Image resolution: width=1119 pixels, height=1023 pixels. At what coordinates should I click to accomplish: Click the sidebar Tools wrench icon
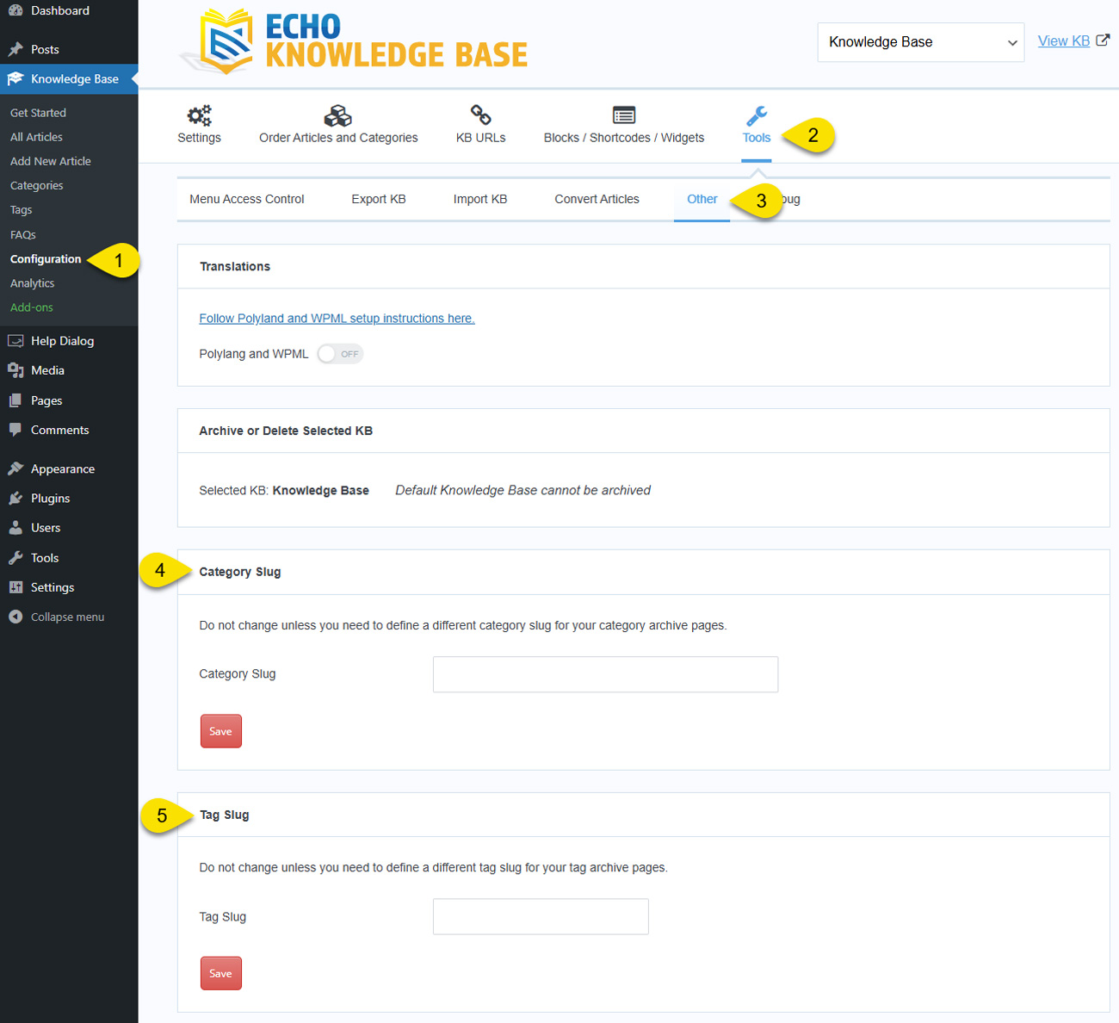(x=15, y=558)
